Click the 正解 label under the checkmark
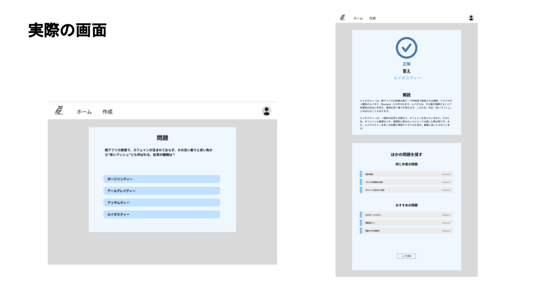Viewport: 544px width, 306px height. [x=406, y=64]
